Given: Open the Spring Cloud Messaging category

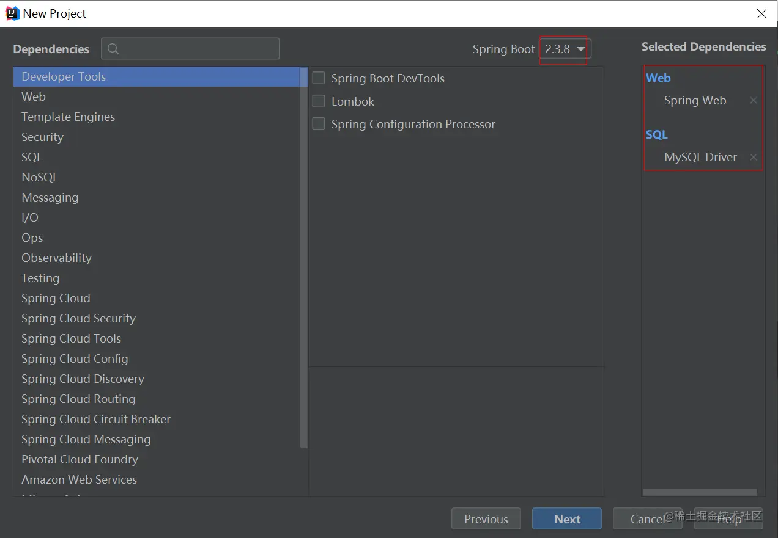Looking at the screenshot, I should point(157,439).
